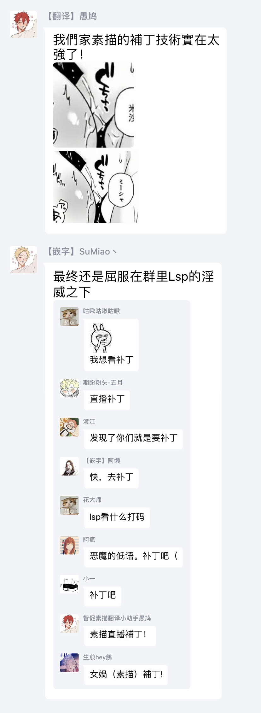Open 愚鸠's red-haired avatar at the top
The width and height of the screenshot is (261, 713).
pos(23,24)
